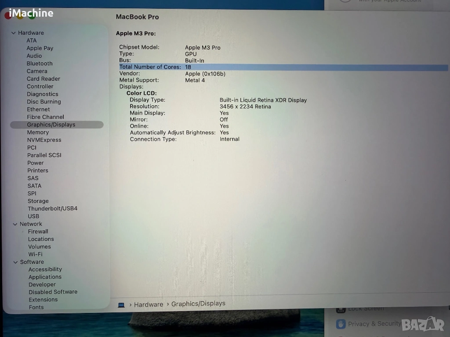Select Graphics/Displays in the sidebar
The height and width of the screenshot is (337, 450).
pos(51,125)
